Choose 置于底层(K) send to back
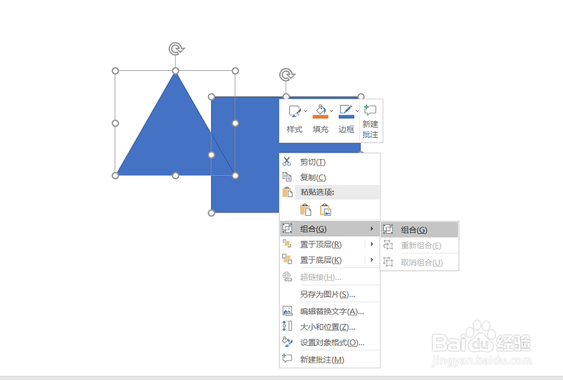This screenshot has height=380, width=563. [x=330, y=260]
